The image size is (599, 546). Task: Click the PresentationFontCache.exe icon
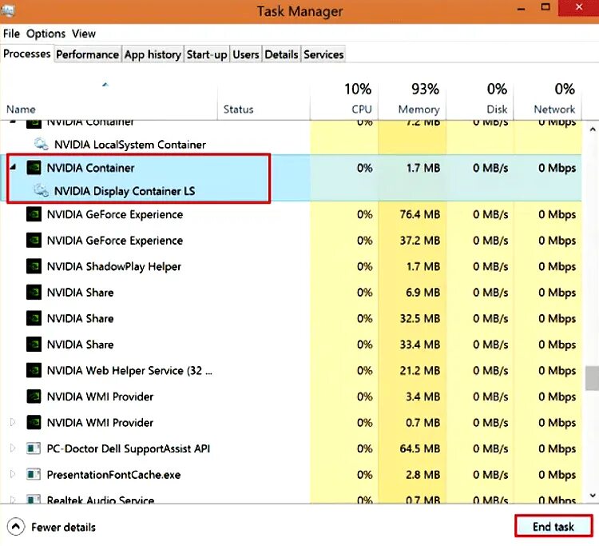[34, 475]
